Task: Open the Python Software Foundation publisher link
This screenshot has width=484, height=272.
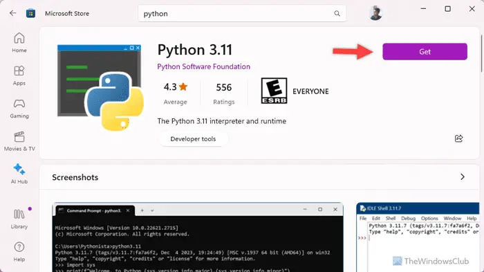Action: (x=203, y=66)
